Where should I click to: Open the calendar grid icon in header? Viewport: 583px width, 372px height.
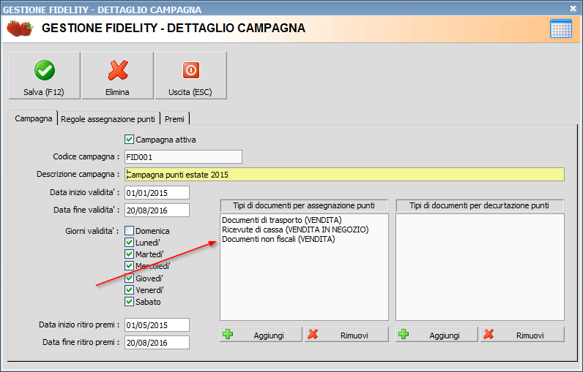tap(561, 29)
